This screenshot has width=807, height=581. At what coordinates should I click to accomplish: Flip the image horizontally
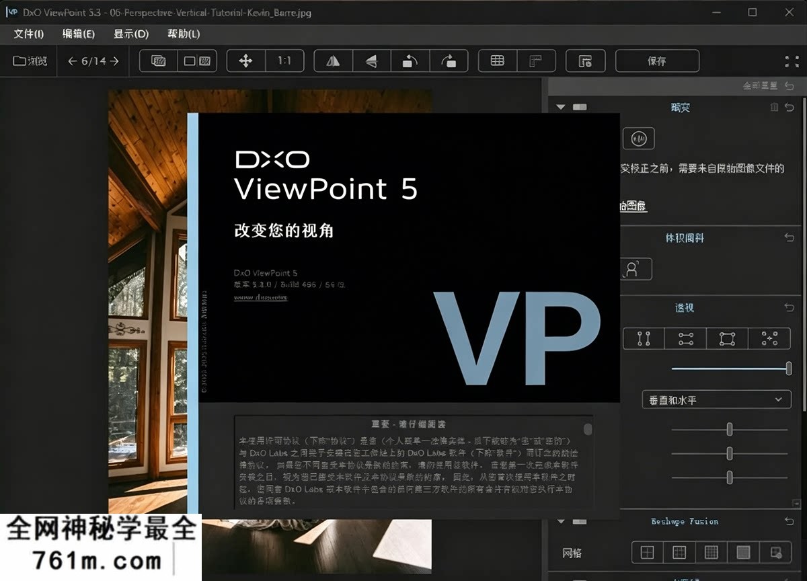[x=333, y=61]
